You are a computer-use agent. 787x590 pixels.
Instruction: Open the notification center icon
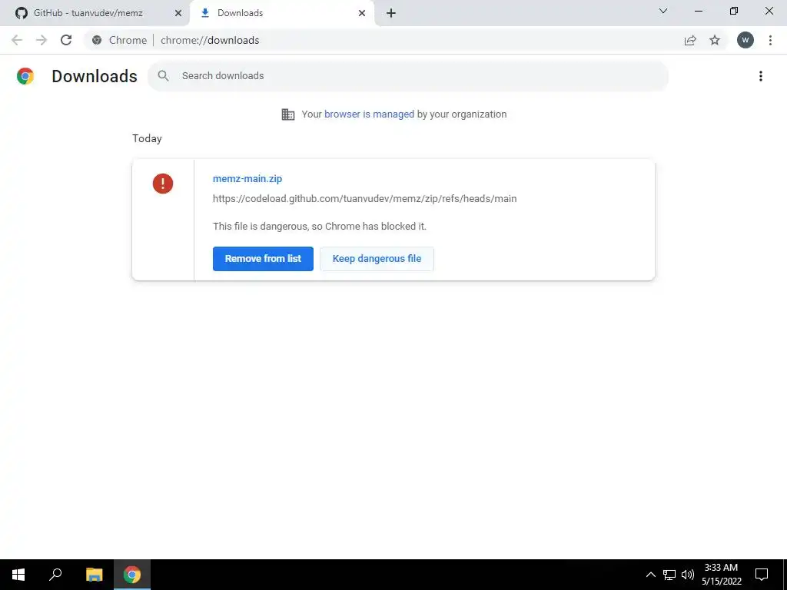coord(762,575)
